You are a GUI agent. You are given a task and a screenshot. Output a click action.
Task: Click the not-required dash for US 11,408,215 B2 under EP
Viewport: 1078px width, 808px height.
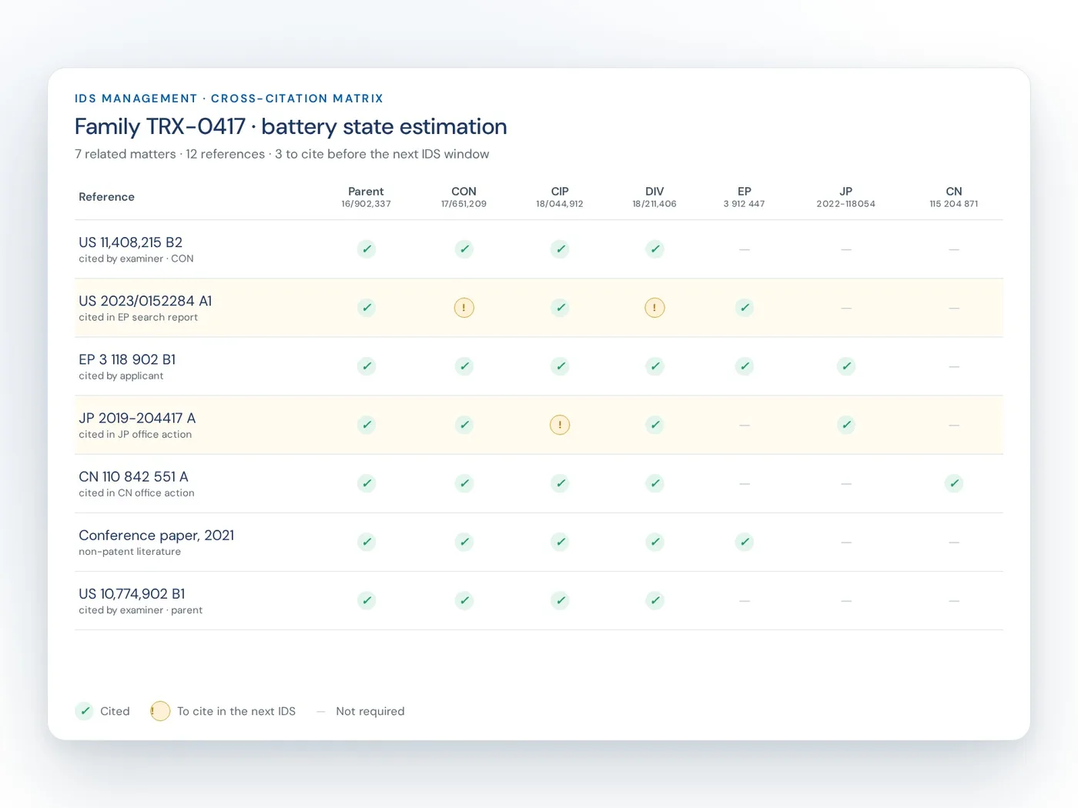tap(745, 249)
